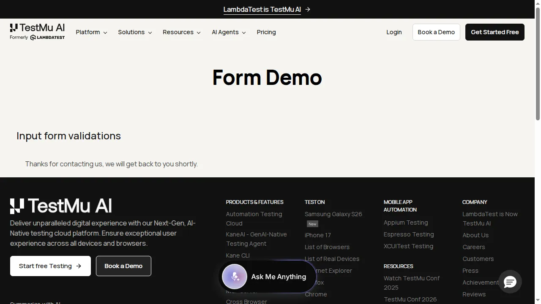541x304 pixels.
Task: Click the Ask Me Anything microphone icon
Action: (x=235, y=277)
